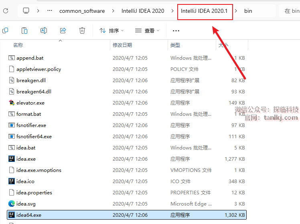Click file name idea.exe
The width and height of the screenshot is (300, 224).
coord(26,159)
